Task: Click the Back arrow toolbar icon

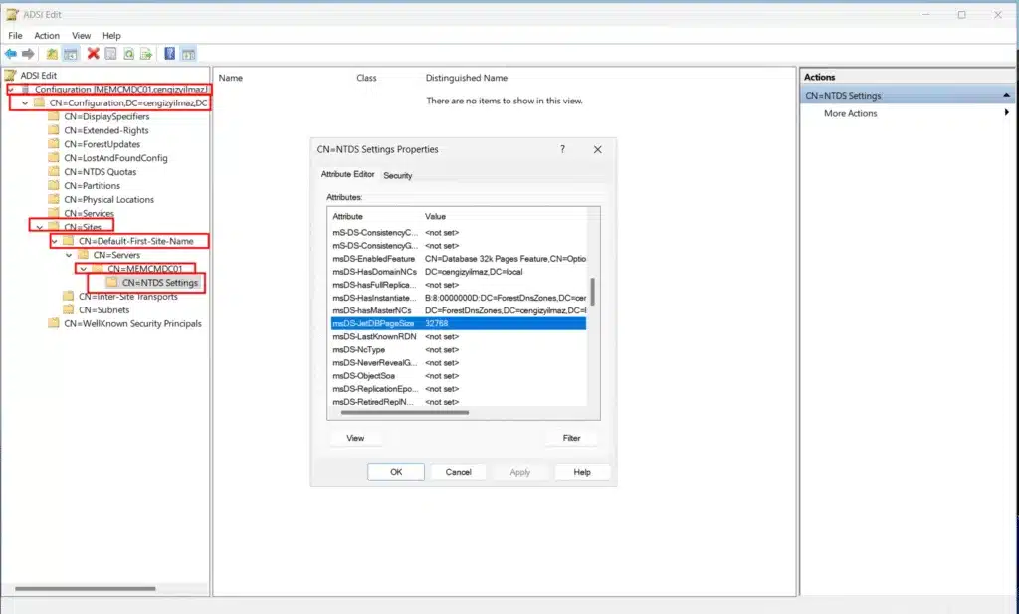Action: [x=11, y=54]
